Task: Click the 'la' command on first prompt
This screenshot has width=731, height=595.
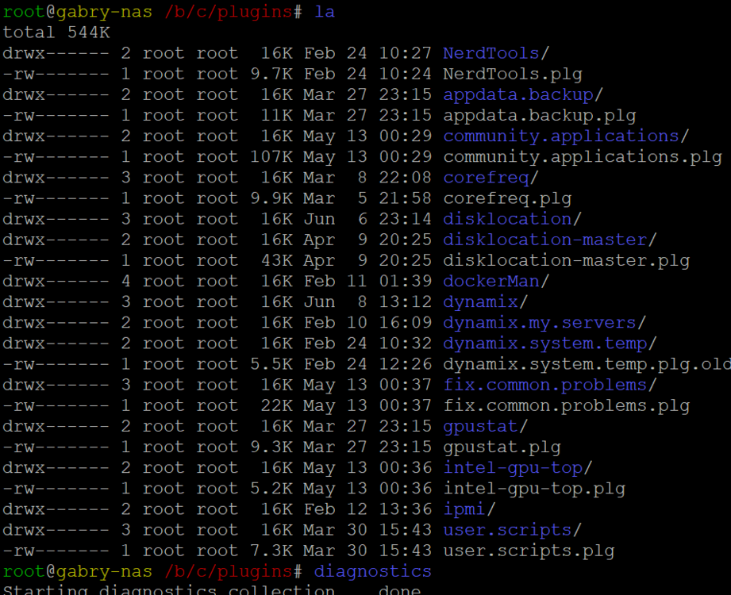Action: pyautogui.click(x=325, y=12)
